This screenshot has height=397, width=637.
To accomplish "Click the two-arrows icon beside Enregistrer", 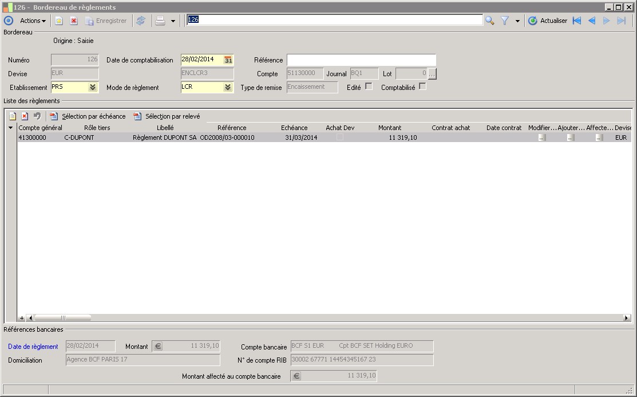I will (x=141, y=21).
